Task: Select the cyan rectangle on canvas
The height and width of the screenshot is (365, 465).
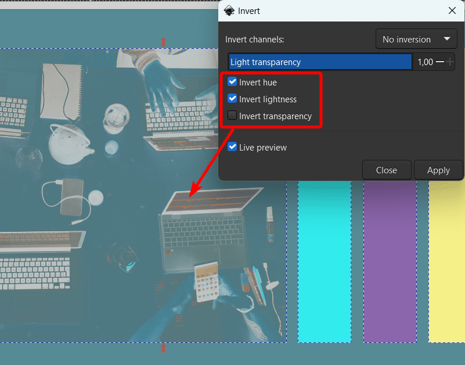Action: coord(325,262)
